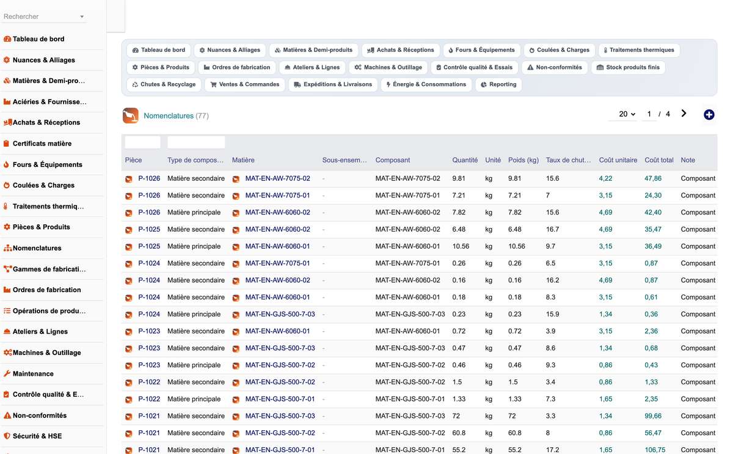Sort by Coût total column header
This screenshot has height=454, width=733.
659,160
